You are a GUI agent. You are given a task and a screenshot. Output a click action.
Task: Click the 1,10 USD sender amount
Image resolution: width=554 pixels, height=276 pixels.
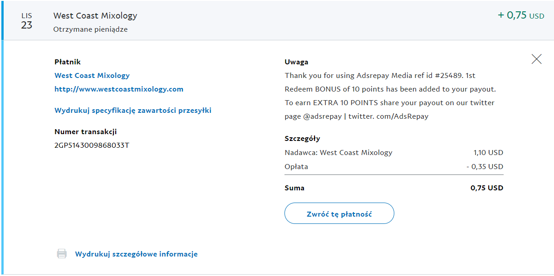point(488,153)
